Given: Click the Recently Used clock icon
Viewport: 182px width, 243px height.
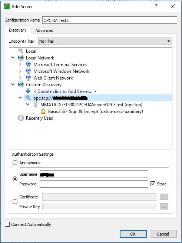Looking at the screenshot, I should point(21,118).
